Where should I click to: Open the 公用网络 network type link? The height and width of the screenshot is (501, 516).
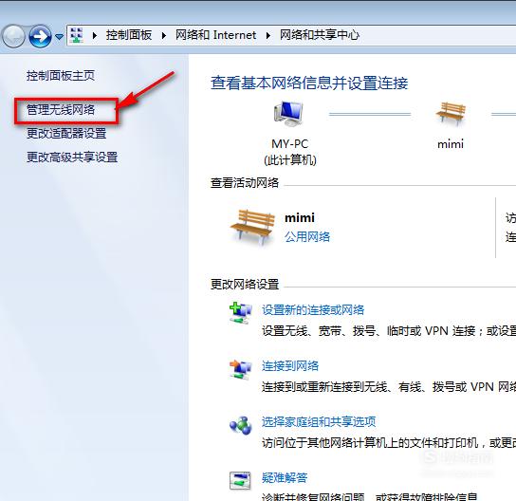click(307, 236)
